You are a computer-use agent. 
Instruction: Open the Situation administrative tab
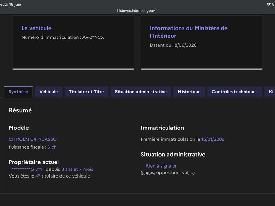(141, 92)
